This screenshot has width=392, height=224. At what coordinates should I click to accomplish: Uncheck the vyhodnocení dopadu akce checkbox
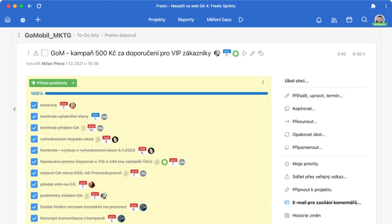[x=34, y=139]
